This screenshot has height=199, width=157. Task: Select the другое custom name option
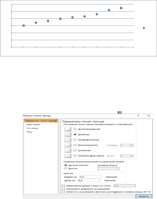[66, 168]
